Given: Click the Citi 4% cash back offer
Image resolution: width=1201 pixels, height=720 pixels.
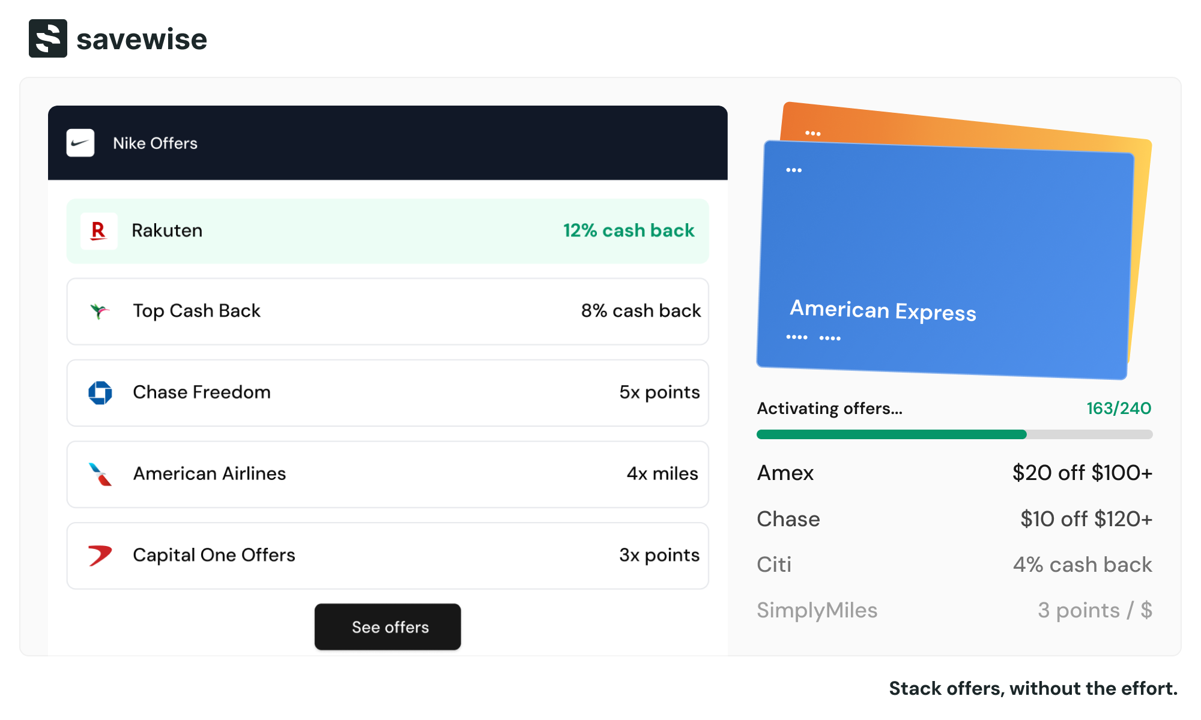Looking at the screenshot, I should point(954,565).
